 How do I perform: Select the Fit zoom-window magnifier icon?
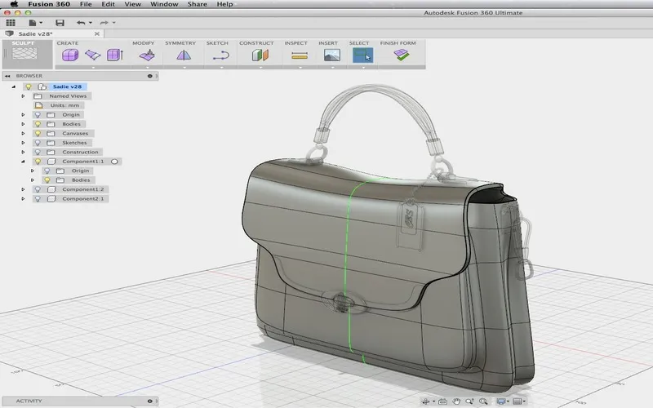click(x=483, y=401)
